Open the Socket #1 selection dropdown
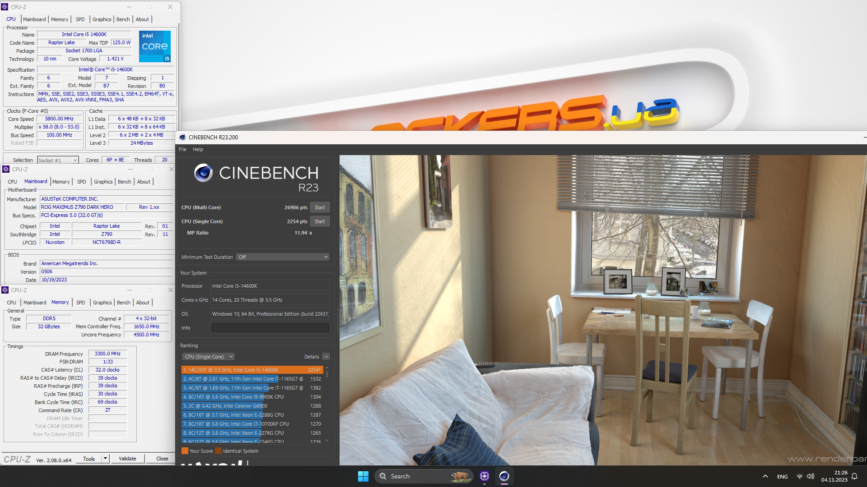867x487 pixels. click(x=58, y=160)
